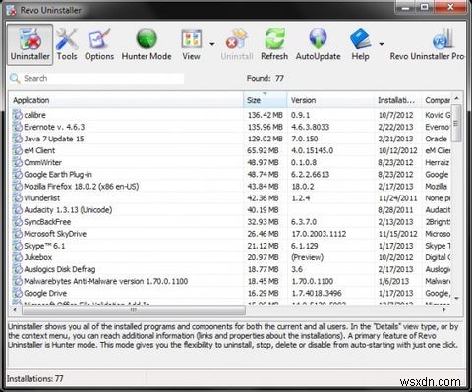Click size value 136.42 MB

[x=265, y=115]
